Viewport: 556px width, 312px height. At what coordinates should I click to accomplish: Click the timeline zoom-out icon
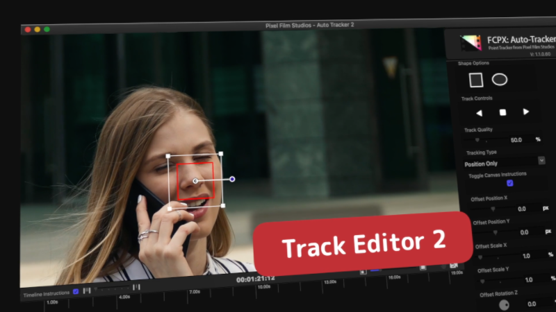pyautogui.click(x=86, y=291)
